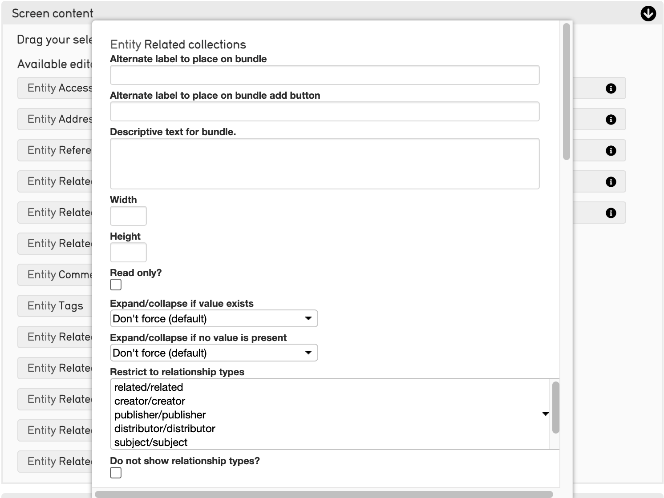Click the Width input box
664x498 pixels.
[x=128, y=216]
